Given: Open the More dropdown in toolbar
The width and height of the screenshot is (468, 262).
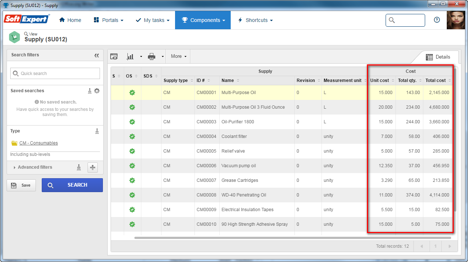Looking at the screenshot, I should click(x=179, y=56).
